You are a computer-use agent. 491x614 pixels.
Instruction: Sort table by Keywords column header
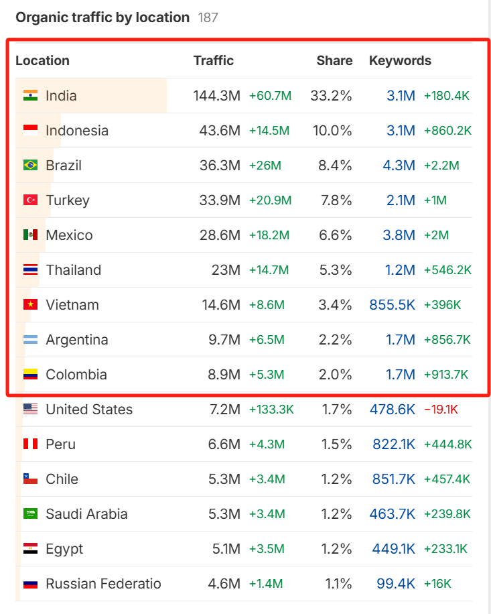[400, 60]
